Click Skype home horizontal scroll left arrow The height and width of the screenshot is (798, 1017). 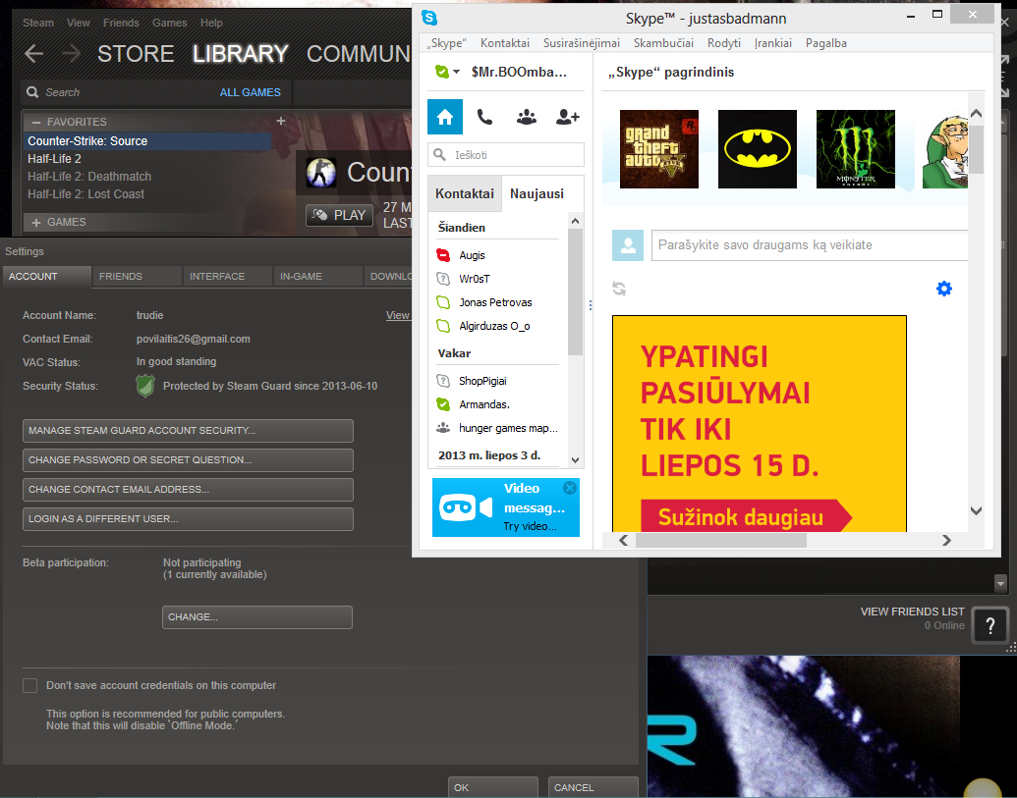(623, 540)
